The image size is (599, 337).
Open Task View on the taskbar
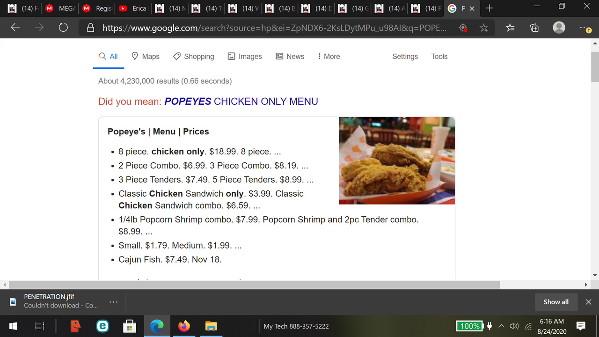[x=39, y=326]
